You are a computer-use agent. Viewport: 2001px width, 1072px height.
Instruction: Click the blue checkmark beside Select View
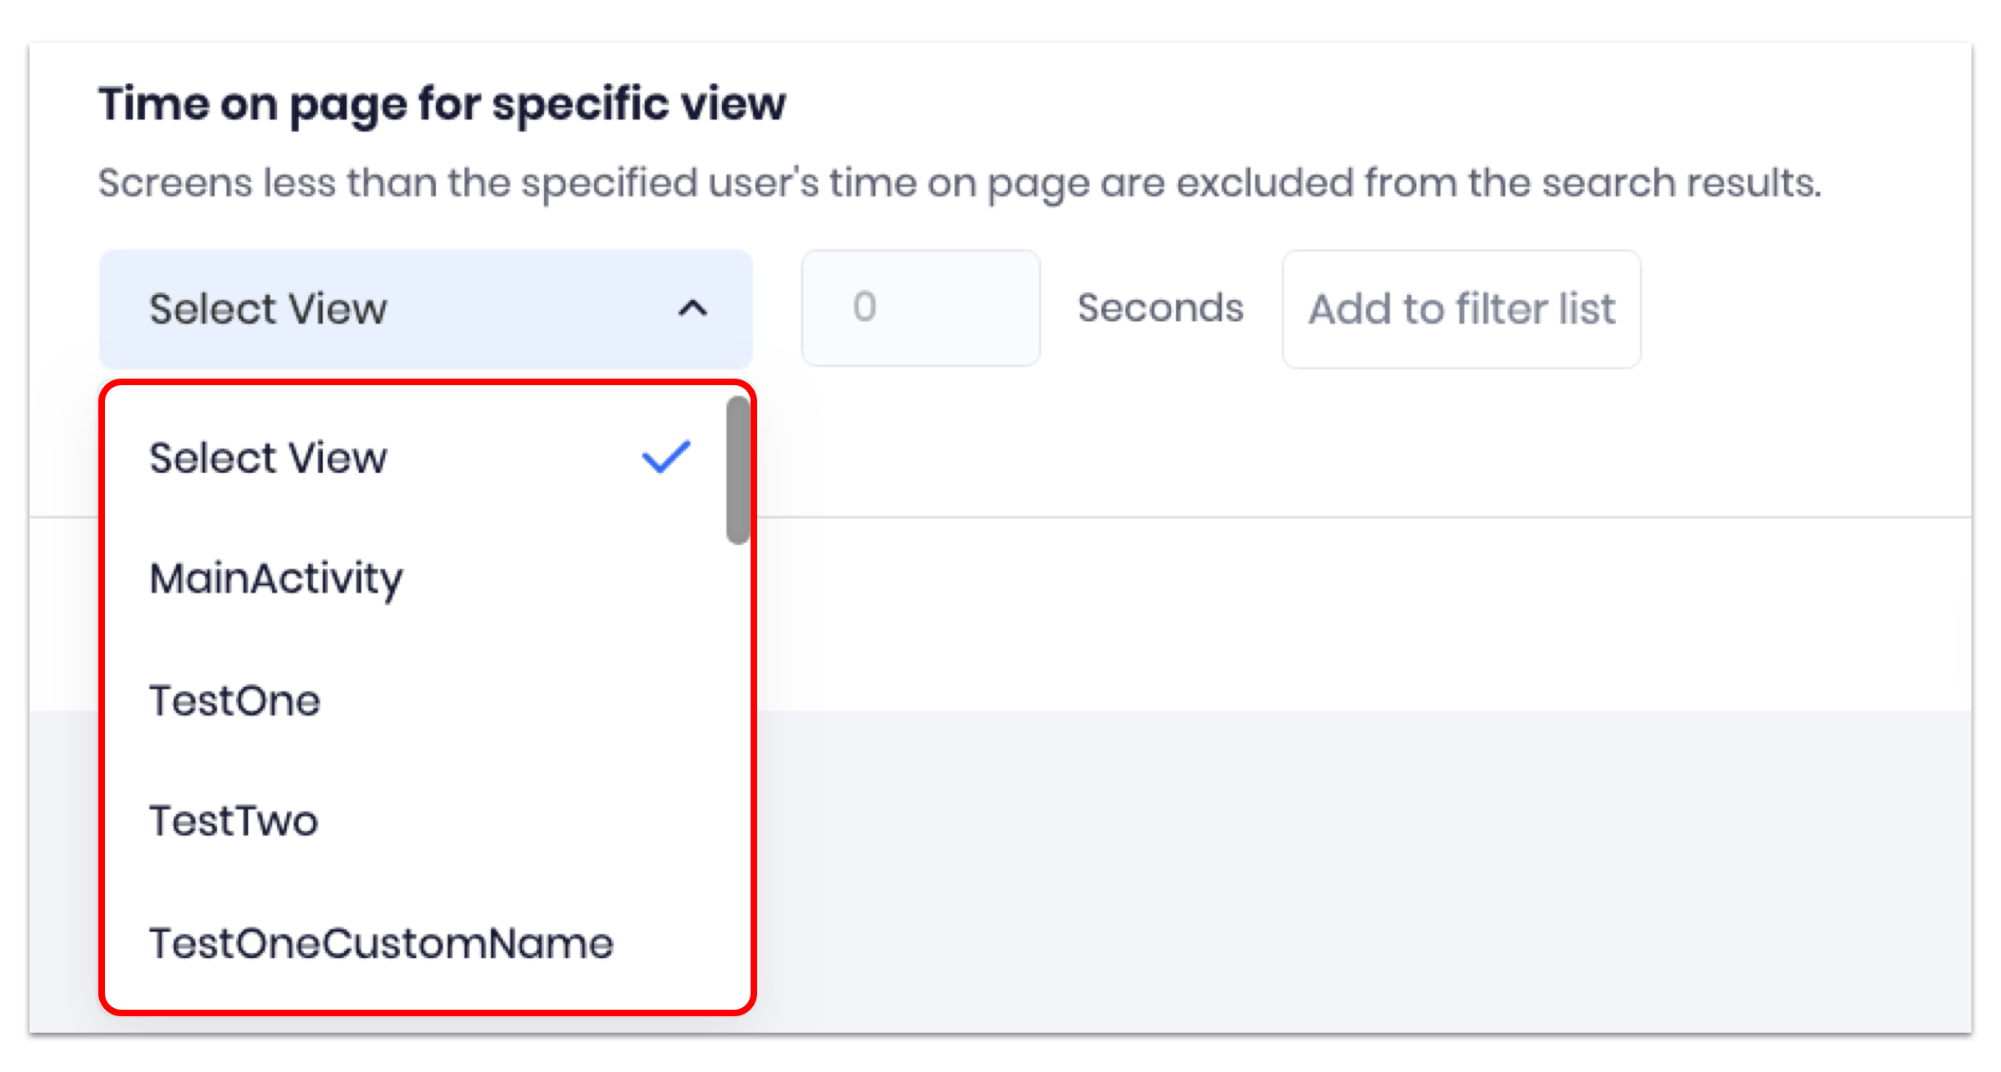[x=665, y=457]
